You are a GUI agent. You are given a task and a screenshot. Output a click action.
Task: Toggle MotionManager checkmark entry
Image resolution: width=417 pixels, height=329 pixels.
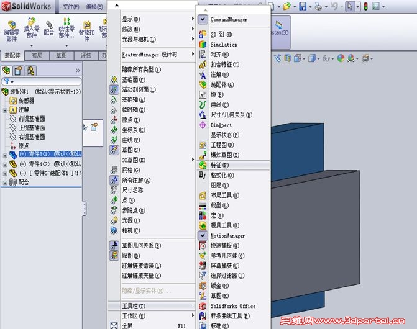point(203,235)
